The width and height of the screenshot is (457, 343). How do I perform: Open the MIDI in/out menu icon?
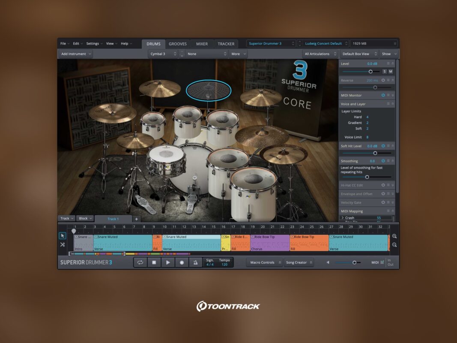[x=382, y=262]
